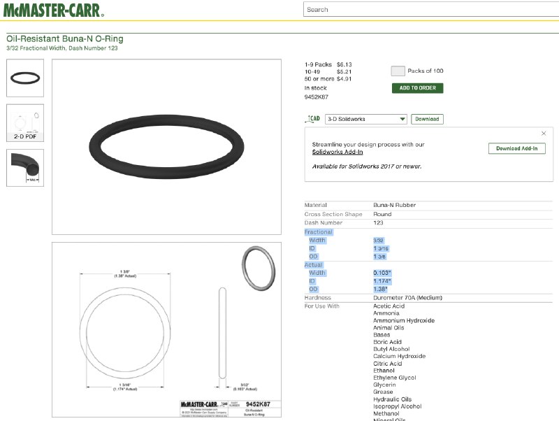Click the highlighted 'Fractional' heading
The image size is (559, 421).
(x=319, y=232)
